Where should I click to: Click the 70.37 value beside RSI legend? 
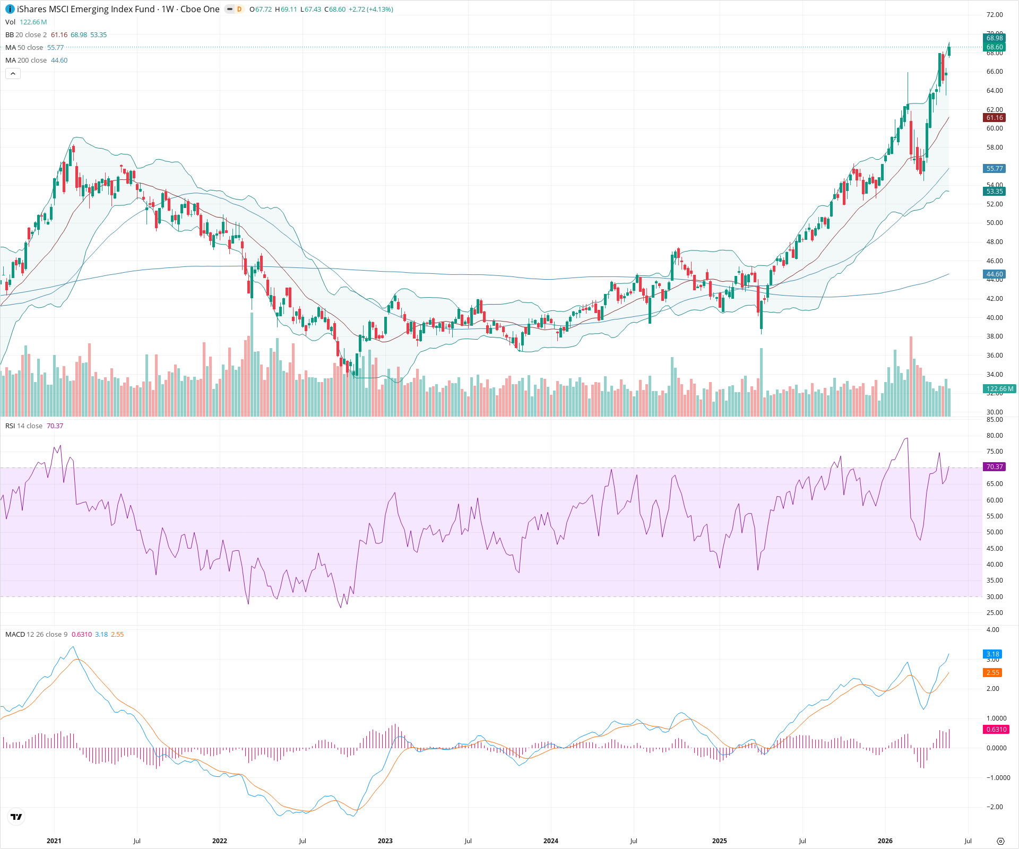coord(55,426)
